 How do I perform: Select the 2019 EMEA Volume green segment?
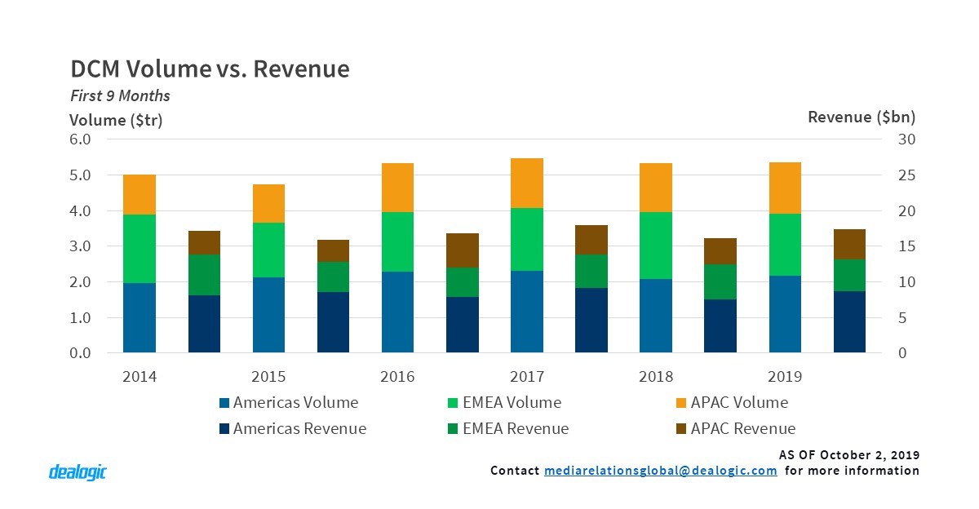785,245
